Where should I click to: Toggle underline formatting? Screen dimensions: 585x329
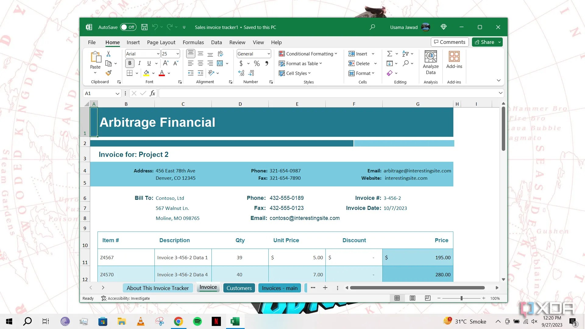click(149, 63)
